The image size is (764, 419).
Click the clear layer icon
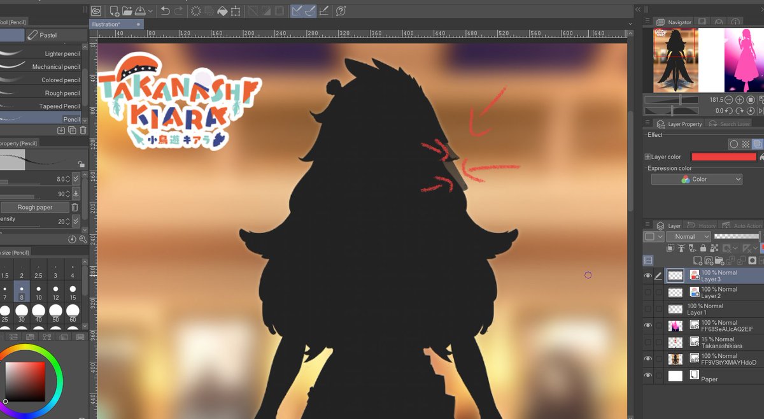[196, 11]
